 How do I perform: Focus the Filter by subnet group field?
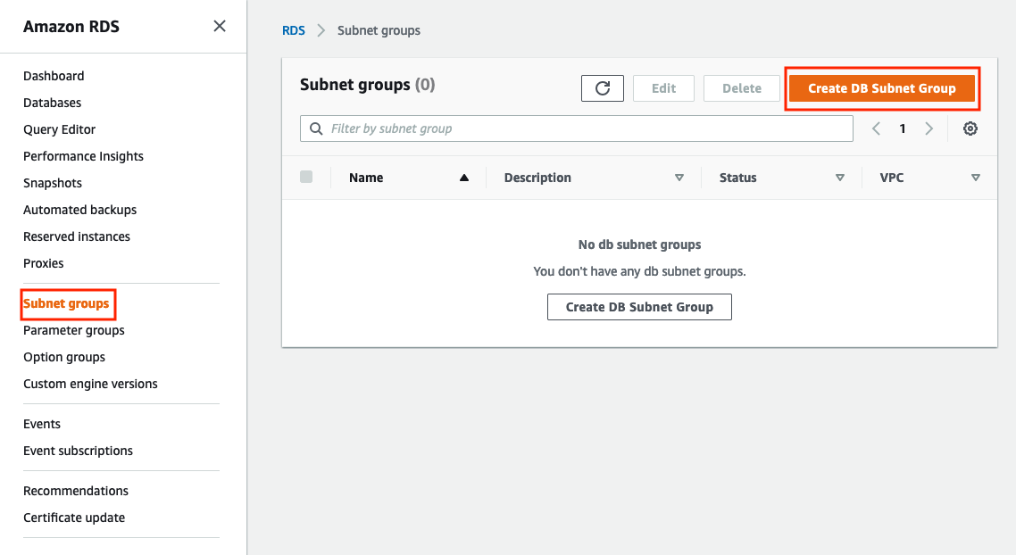point(577,128)
